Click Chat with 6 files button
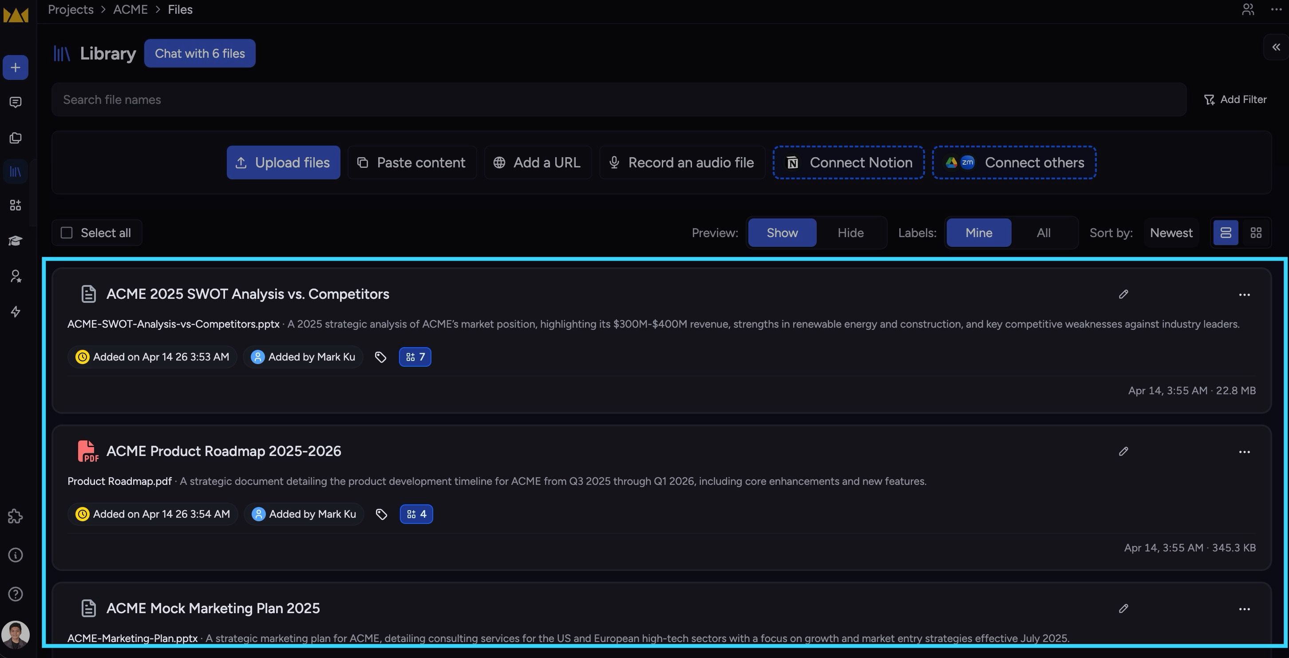The height and width of the screenshot is (658, 1289). (x=200, y=53)
